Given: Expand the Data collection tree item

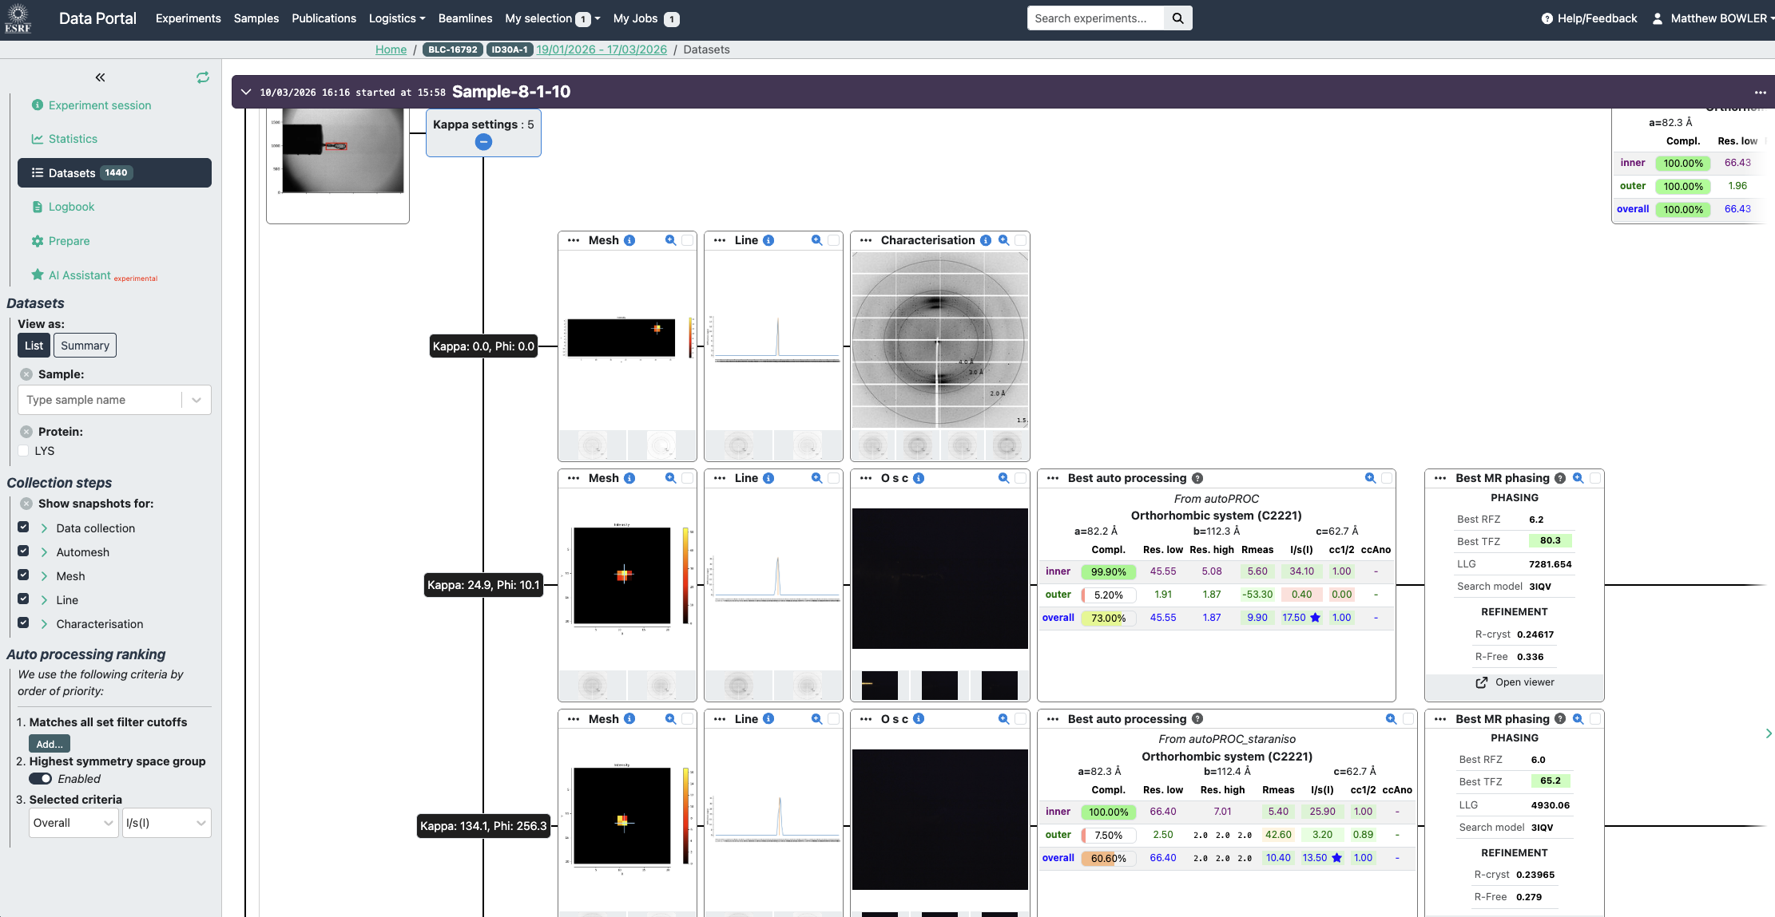Looking at the screenshot, I should [45, 528].
